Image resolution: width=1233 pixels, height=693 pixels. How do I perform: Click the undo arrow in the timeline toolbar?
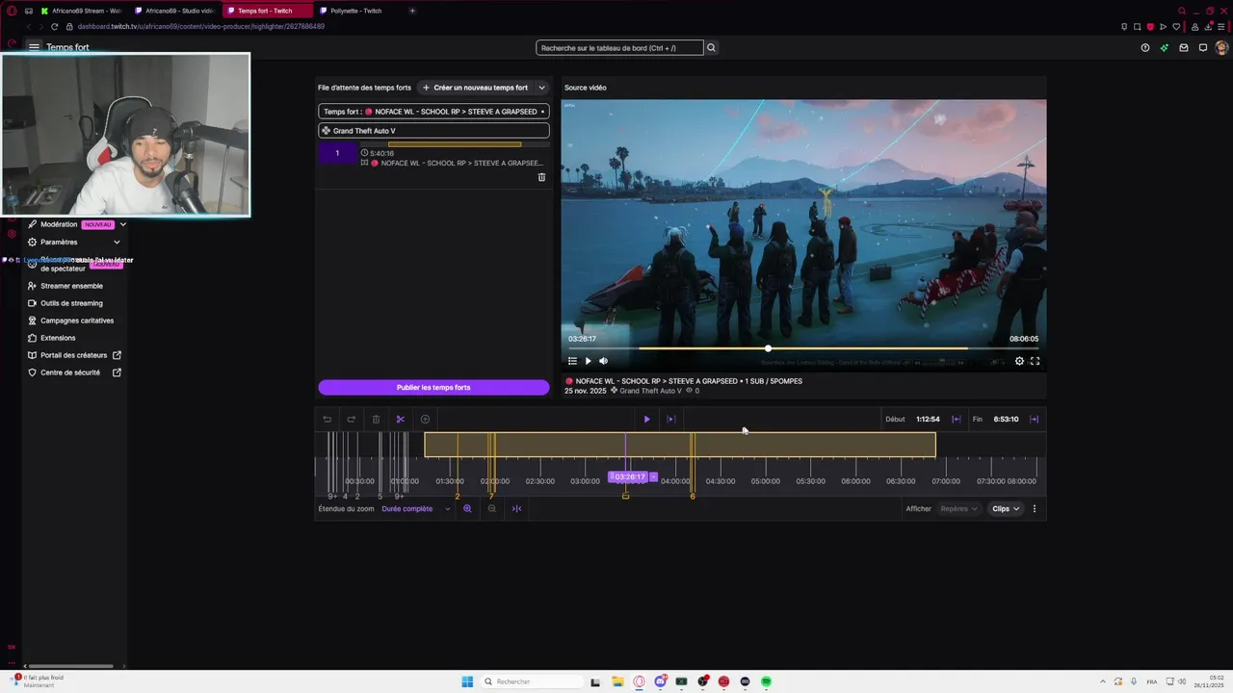[327, 419]
